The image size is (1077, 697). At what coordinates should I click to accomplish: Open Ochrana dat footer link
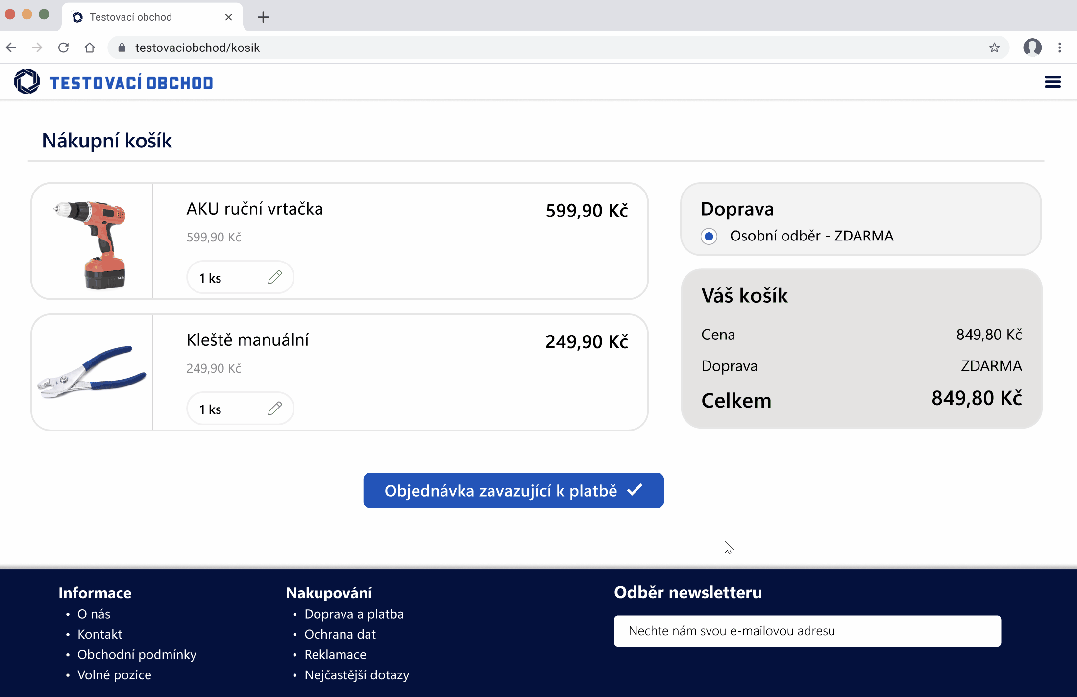tap(340, 634)
